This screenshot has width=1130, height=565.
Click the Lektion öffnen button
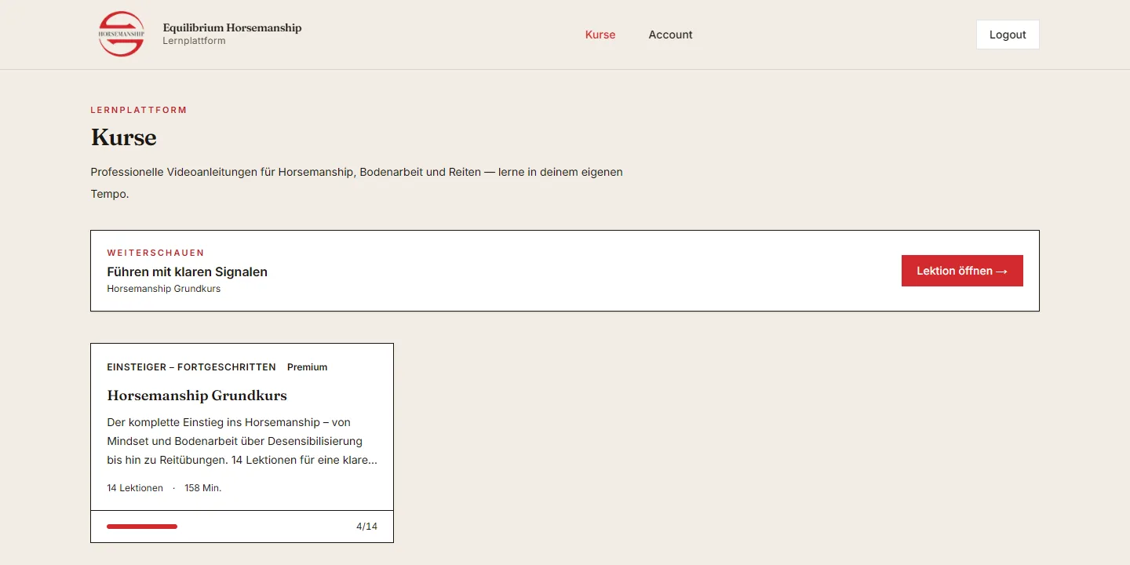pyautogui.click(x=962, y=271)
